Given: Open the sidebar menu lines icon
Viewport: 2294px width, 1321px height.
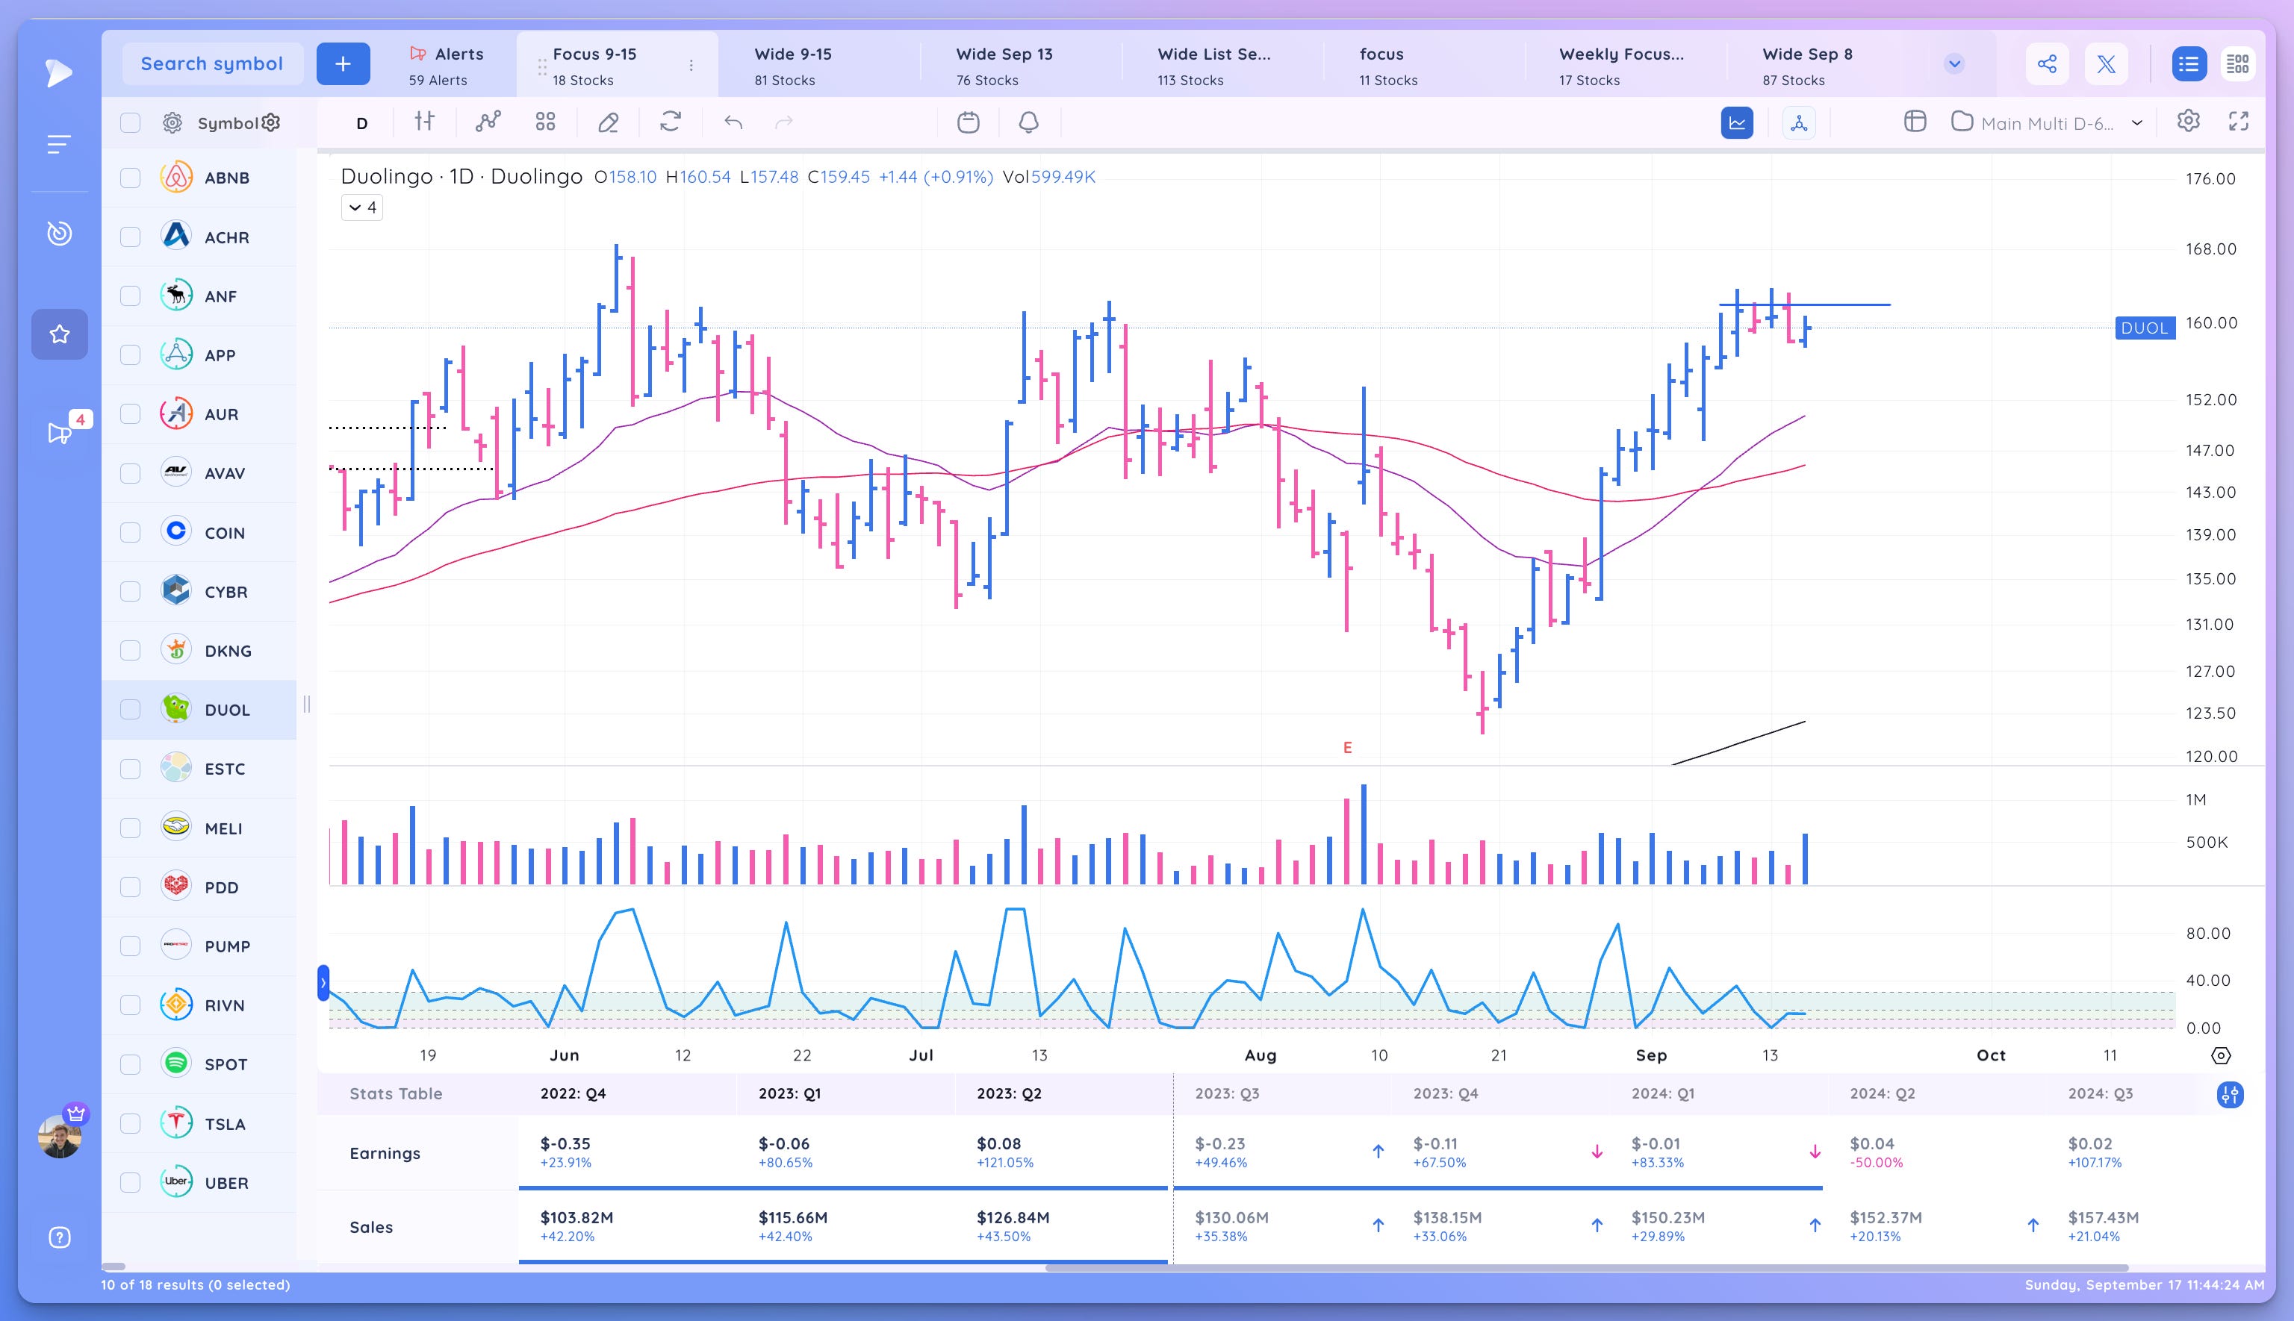Looking at the screenshot, I should tap(59, 144).
